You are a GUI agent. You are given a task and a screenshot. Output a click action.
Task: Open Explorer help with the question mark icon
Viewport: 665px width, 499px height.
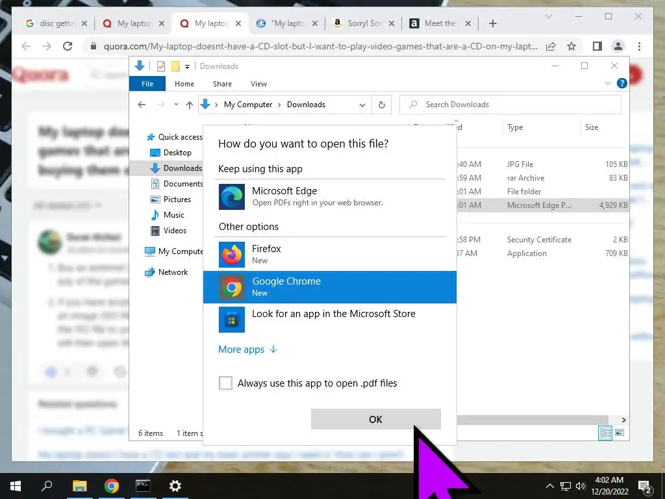click(x=621, y=84)
